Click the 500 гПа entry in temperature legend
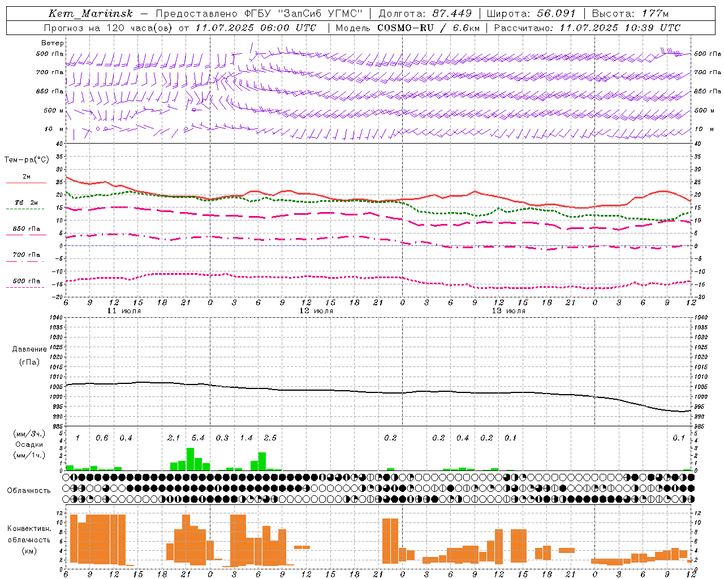Viewport: 724px width, 579px height. pyautogui.click(x=27, y=281)
